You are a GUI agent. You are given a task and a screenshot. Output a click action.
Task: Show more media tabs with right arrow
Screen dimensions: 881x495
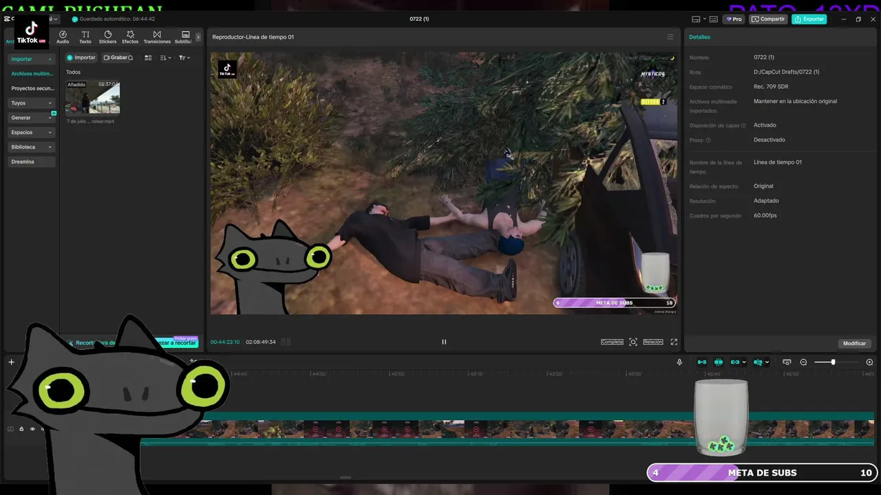[198, 37]
